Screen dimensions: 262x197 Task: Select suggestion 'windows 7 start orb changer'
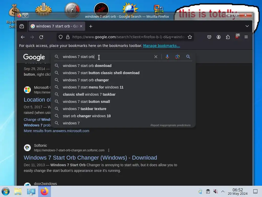(x=123, y=80)
